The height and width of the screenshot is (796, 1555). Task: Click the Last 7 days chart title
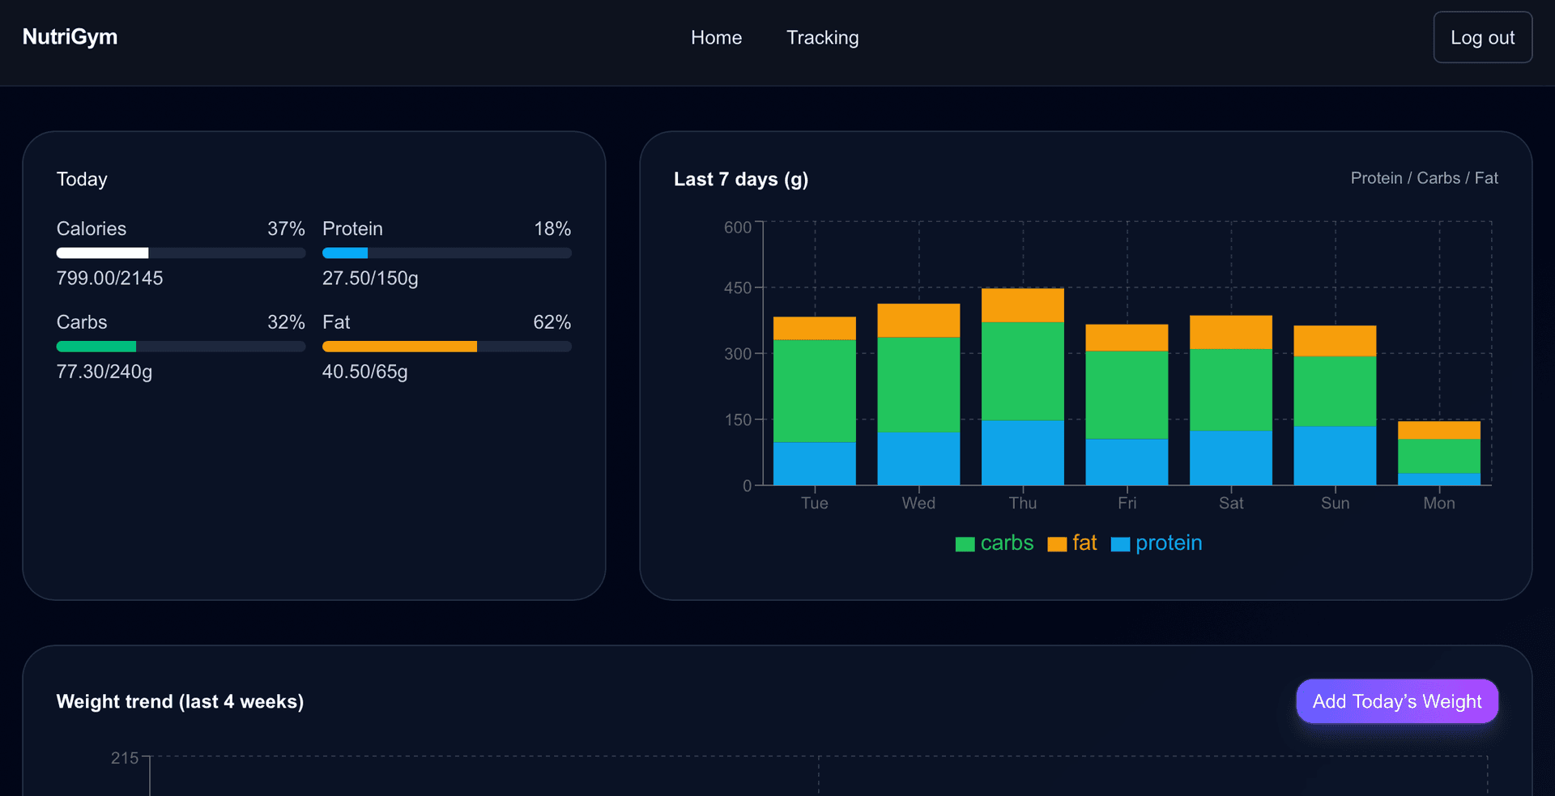click(740, 179)
